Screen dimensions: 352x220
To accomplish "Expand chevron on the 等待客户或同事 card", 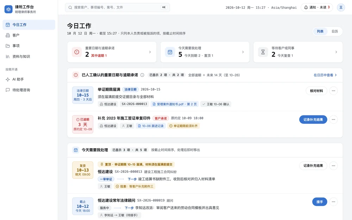I will coord(336,52).
